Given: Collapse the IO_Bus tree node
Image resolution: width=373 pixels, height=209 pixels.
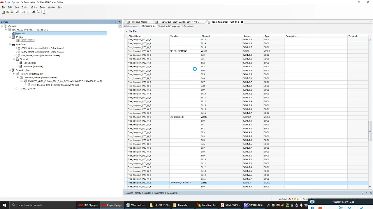Looking at the screenshot, I should pyautogui.click(x=10, y=37).
